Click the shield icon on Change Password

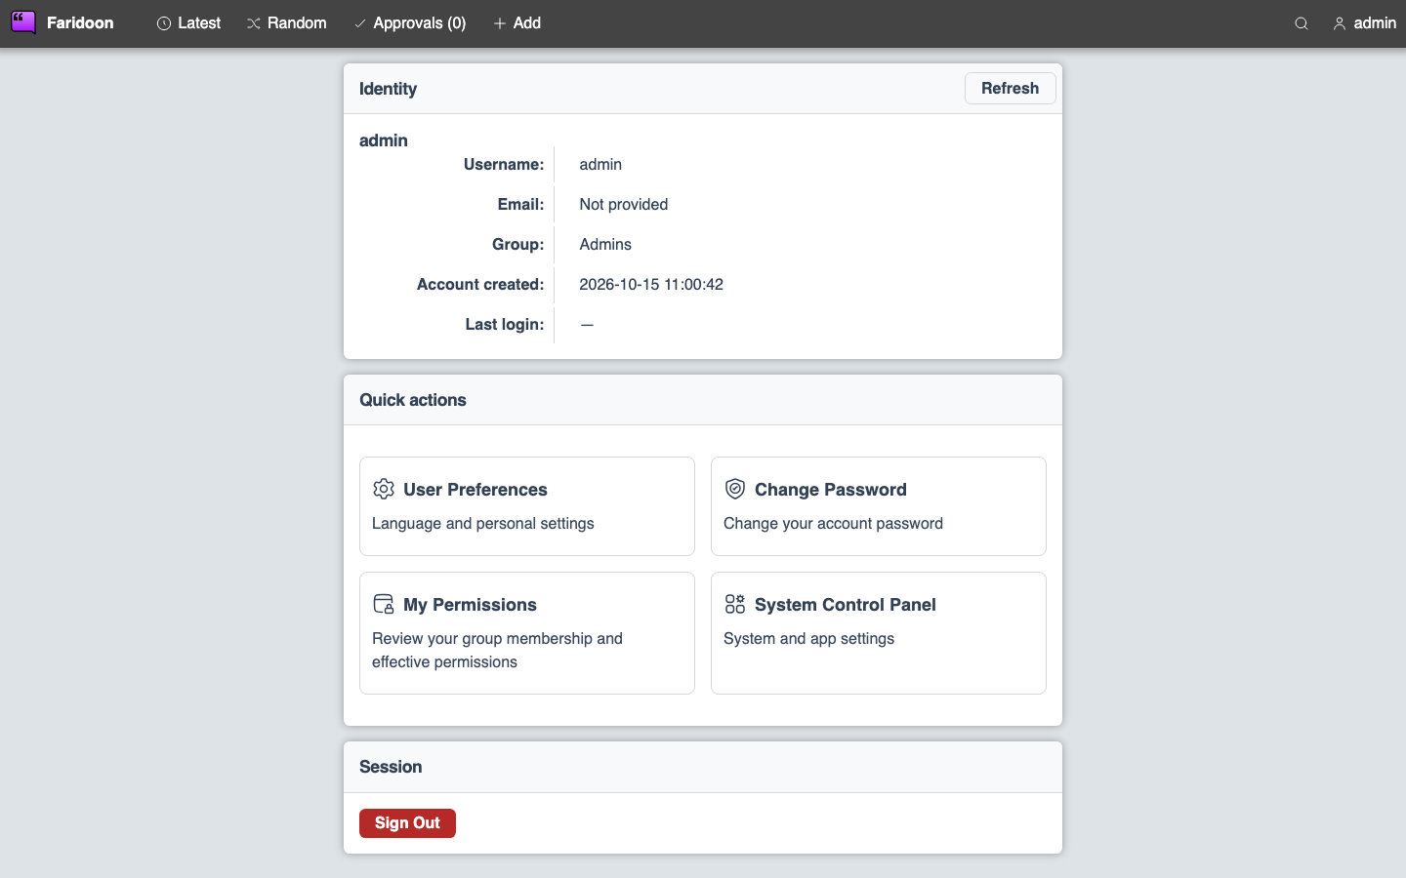pos(735,489)
